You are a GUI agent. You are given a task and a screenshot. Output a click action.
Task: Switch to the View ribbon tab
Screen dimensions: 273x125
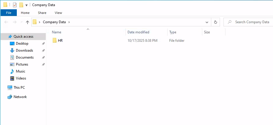click(x=58, y=13)
